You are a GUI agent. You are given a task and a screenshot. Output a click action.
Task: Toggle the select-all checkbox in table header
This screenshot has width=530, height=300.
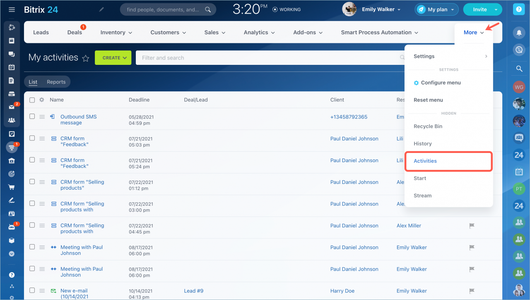[x=32, y=100]
